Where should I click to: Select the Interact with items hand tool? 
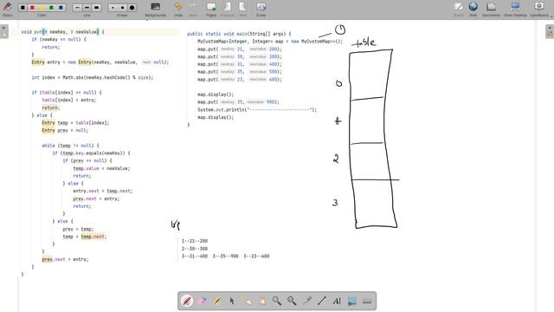pyautogui.click(x=247, y=301)
